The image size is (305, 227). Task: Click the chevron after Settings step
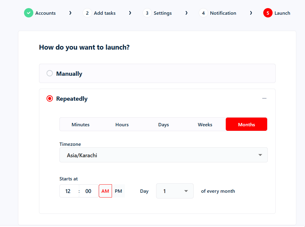point(186,13)
